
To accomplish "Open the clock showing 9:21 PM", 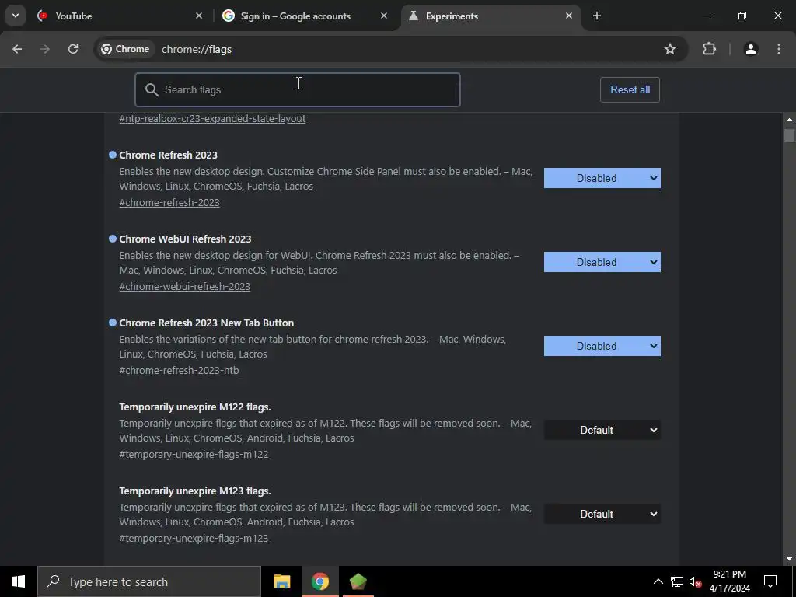I will pyautogui.click(x=729, y=581).
